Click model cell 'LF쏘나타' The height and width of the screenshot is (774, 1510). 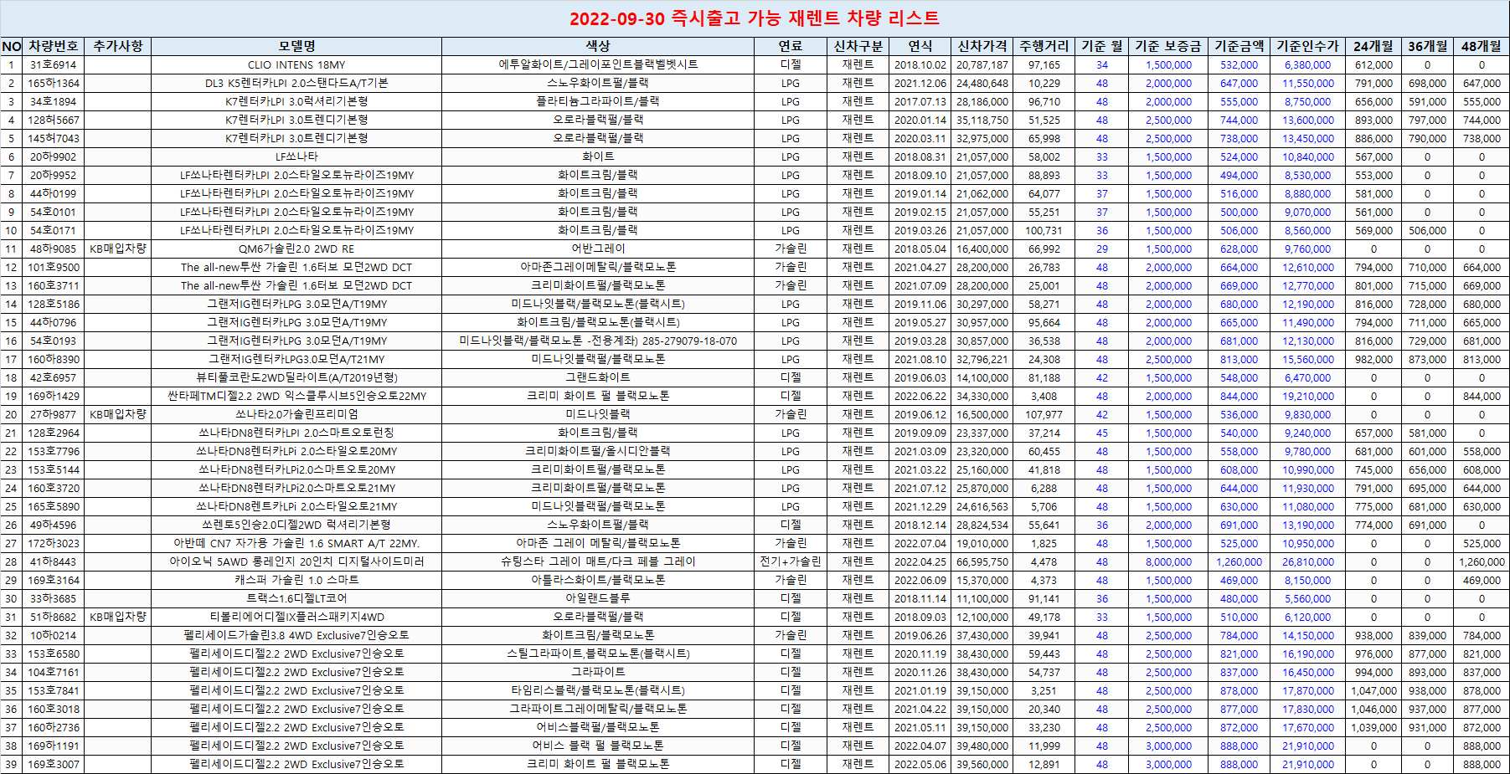coord(296,156)
